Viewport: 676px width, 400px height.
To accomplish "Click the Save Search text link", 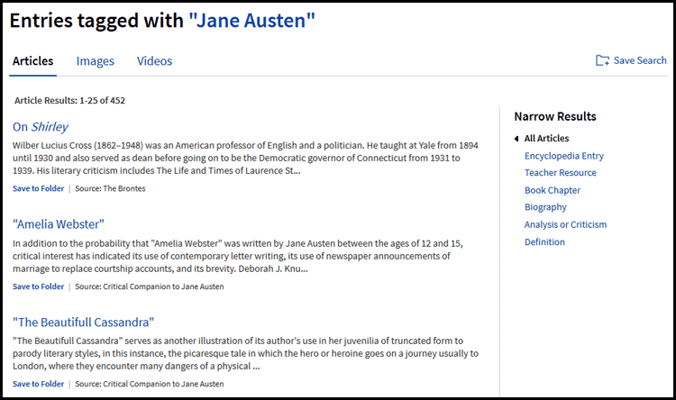I will coord(640,60).
